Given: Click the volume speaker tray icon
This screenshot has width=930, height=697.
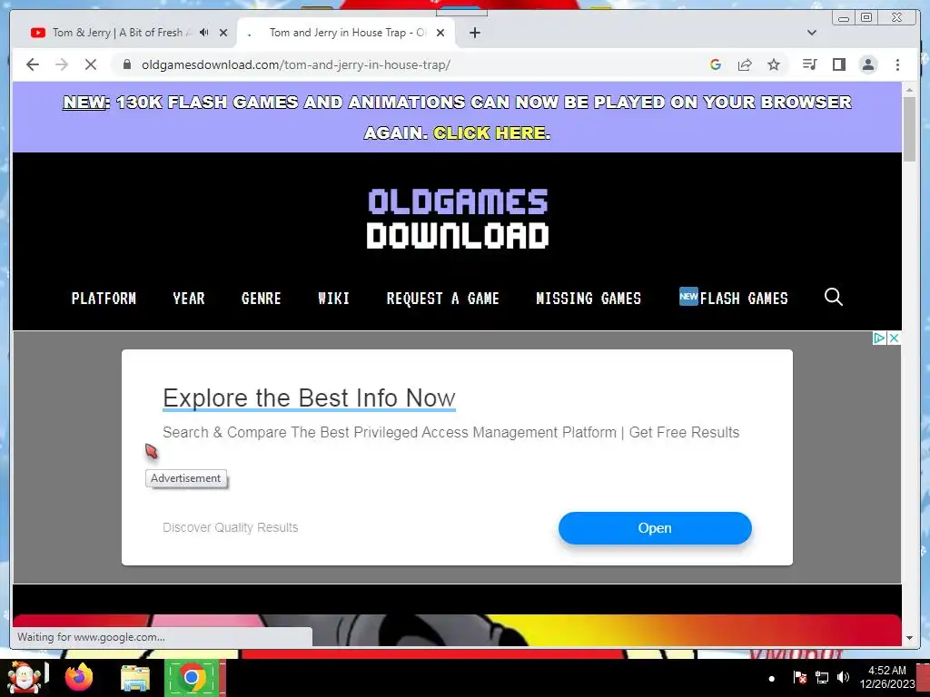Looking at the screenshot, I should click(x=843, y=677).
